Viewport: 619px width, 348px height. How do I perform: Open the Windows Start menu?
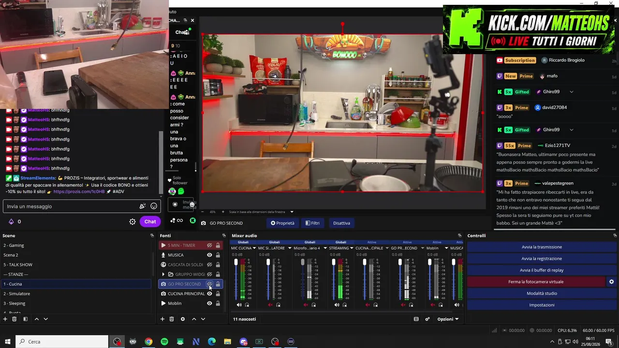click(8, 342)
